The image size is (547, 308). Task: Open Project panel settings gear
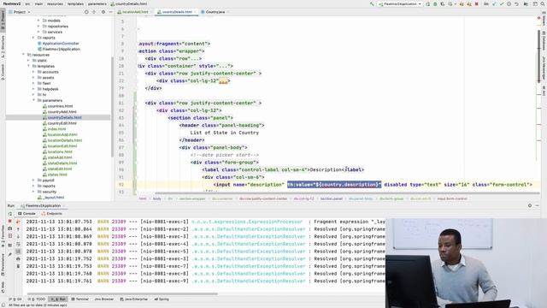pyautogui.click(x=103, y=12)
